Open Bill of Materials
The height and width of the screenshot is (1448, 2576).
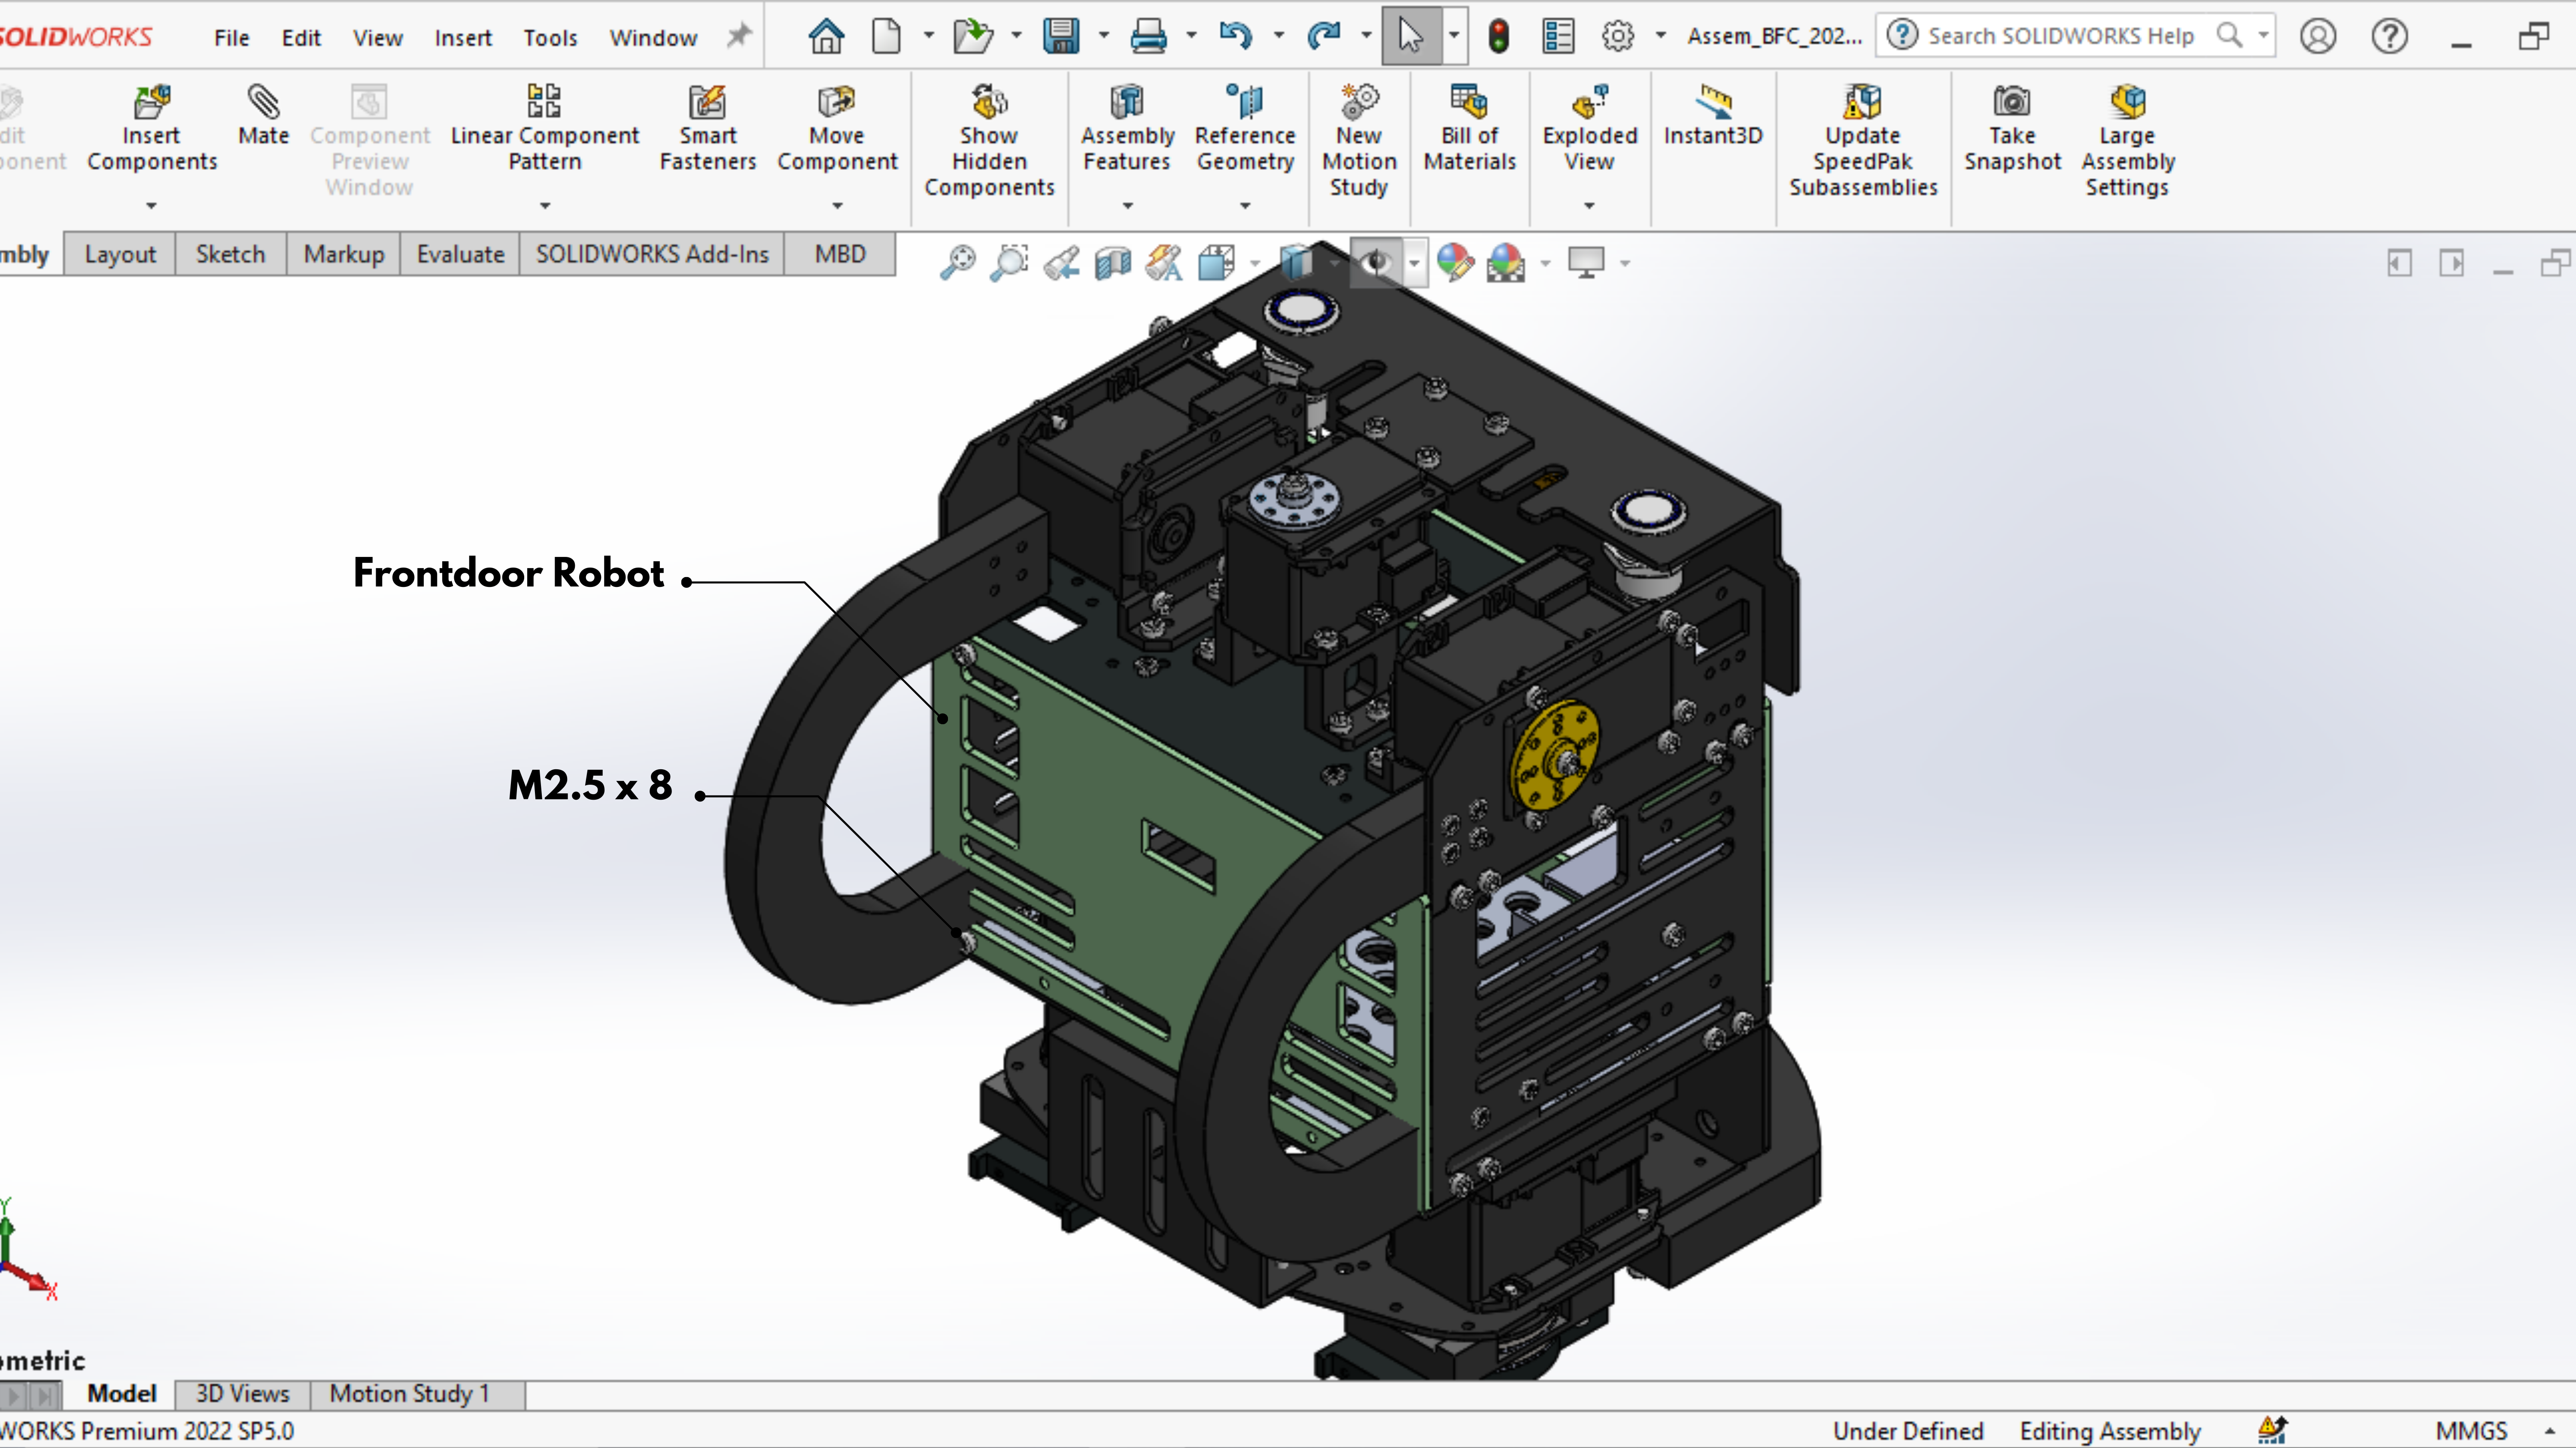coord(1470,130)
